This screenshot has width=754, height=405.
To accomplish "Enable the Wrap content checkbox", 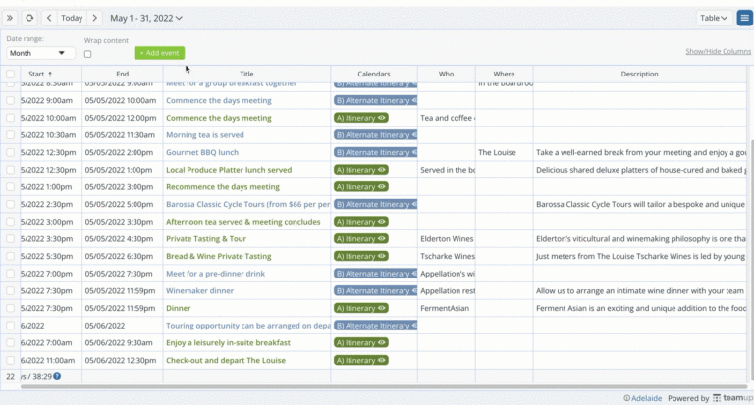I will coord(88,54).
